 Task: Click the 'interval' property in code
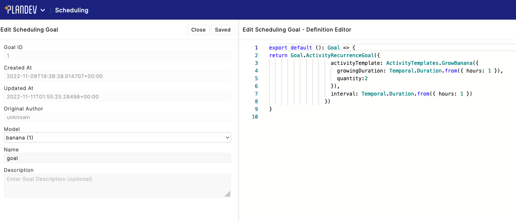click(343, 94)
